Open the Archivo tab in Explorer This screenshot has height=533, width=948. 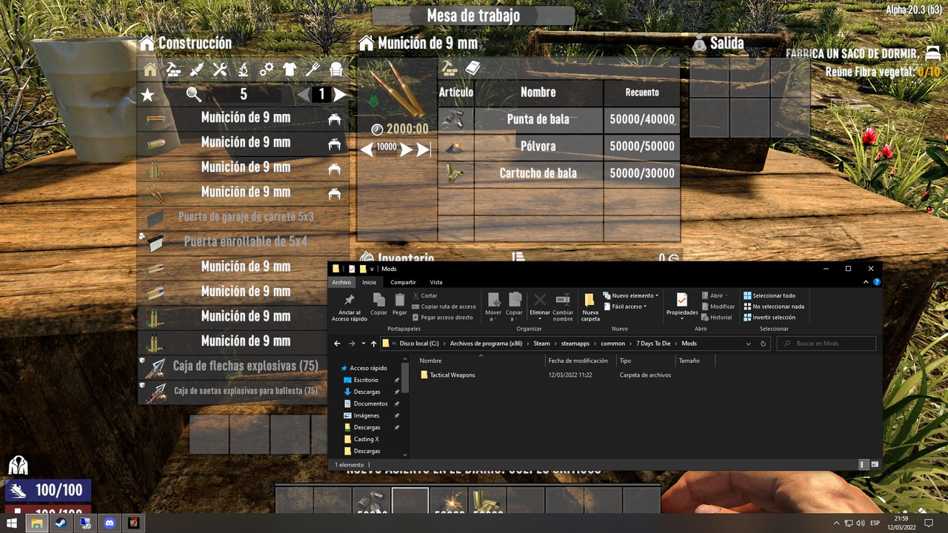point(341,282)
